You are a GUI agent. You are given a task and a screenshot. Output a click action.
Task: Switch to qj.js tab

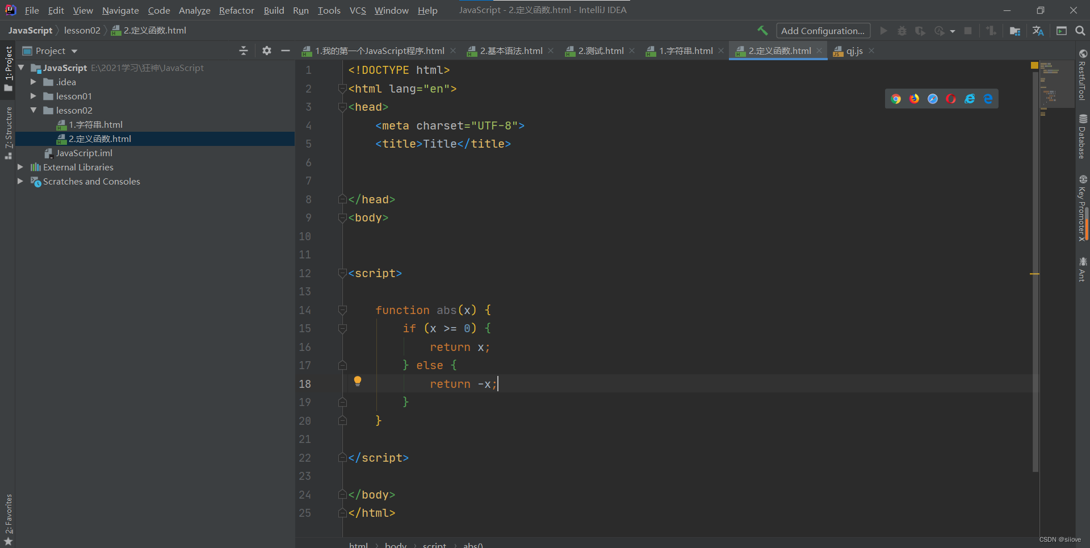pyautogui.click(x=854, y=51)
